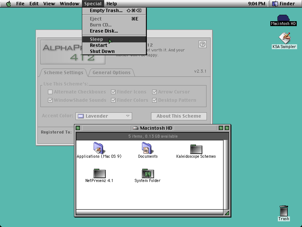The width and height of the screenshot is (302, 227).
Task: Click the Finder application menu icon
Action: (275, 4)
